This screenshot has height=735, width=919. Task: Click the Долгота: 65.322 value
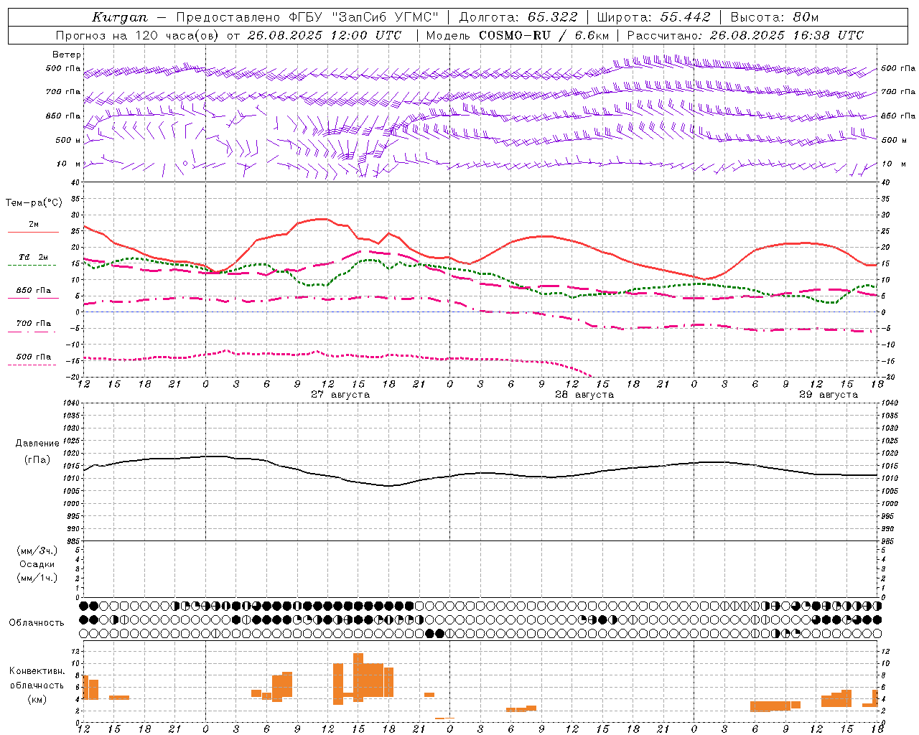pos(518,17)
